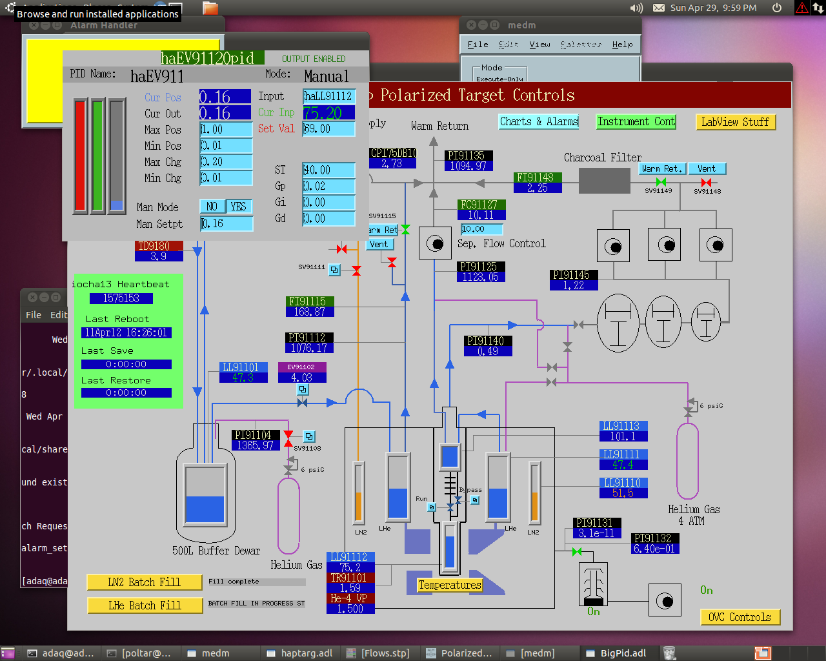Open the small blue button beside SV91111
826x661 pixels.
334,270
